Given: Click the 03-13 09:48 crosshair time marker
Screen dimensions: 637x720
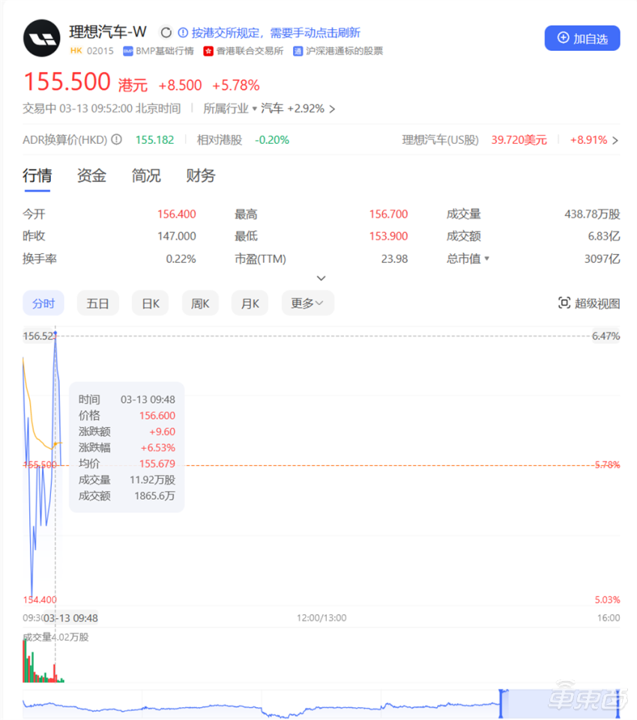Looking at the screenshot, I should pos(70,618).
